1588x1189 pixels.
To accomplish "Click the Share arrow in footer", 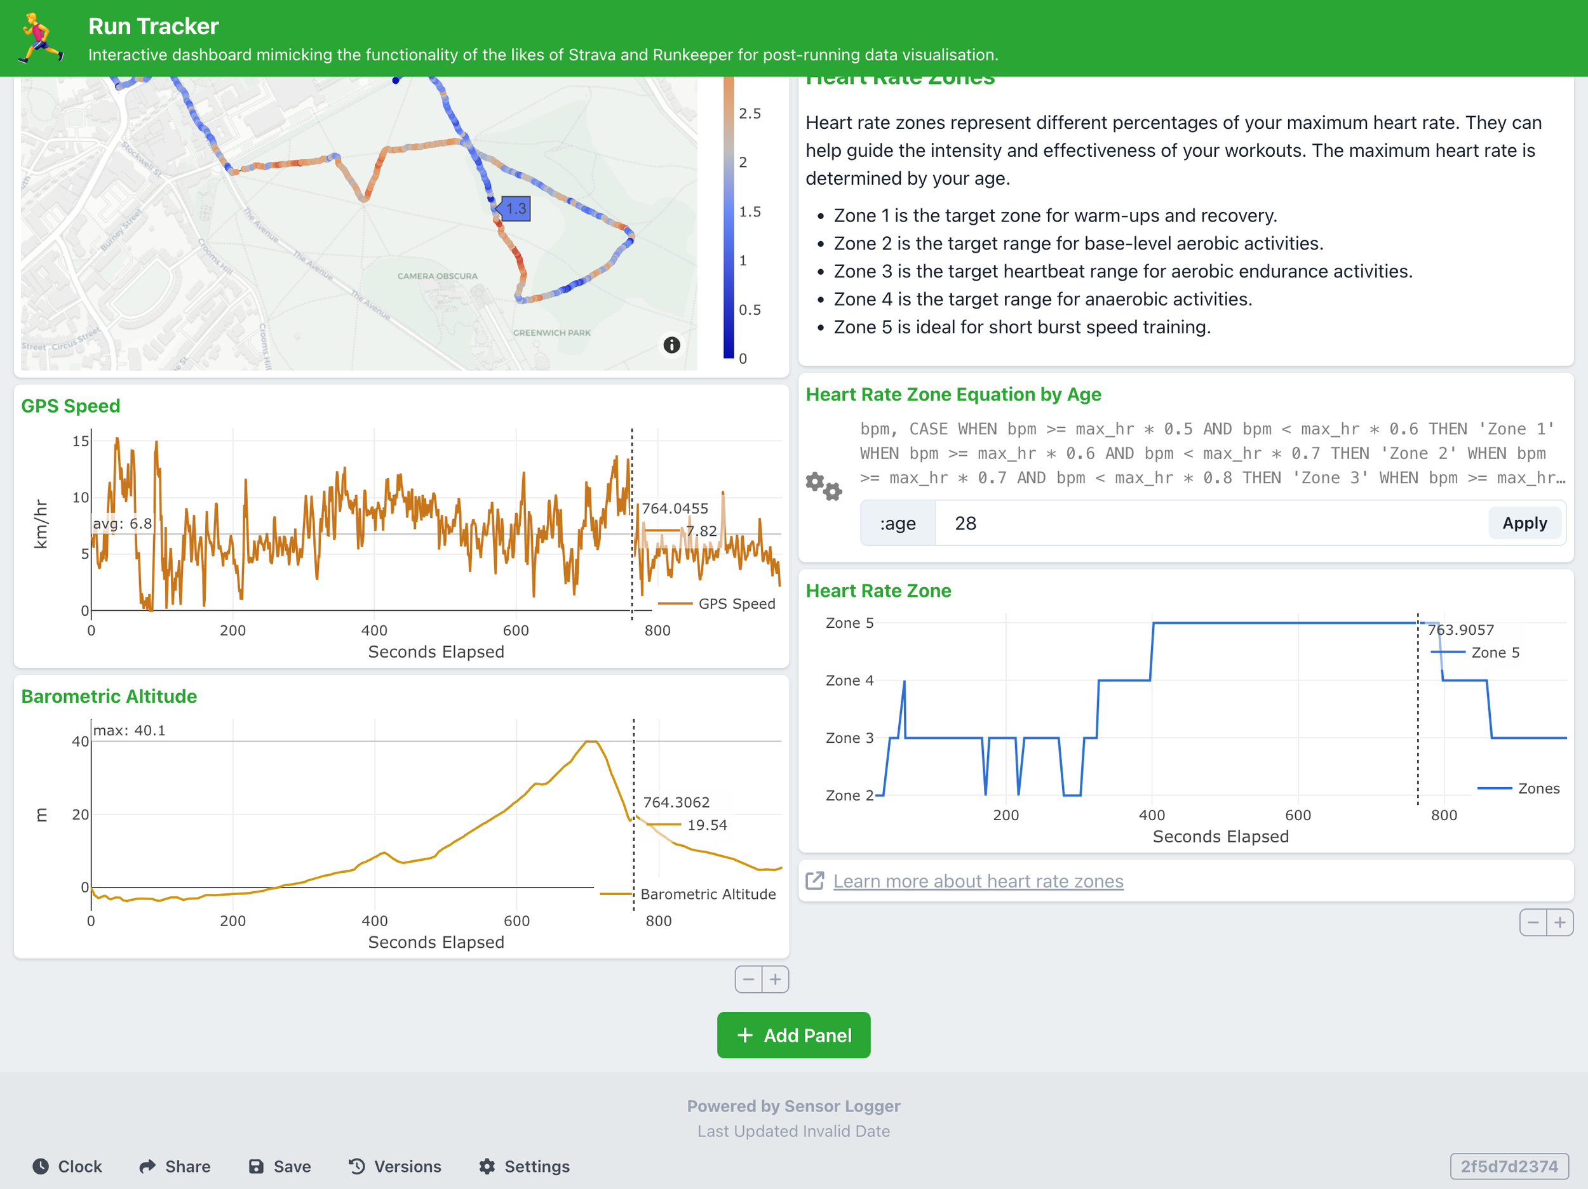I will 147,1166.
